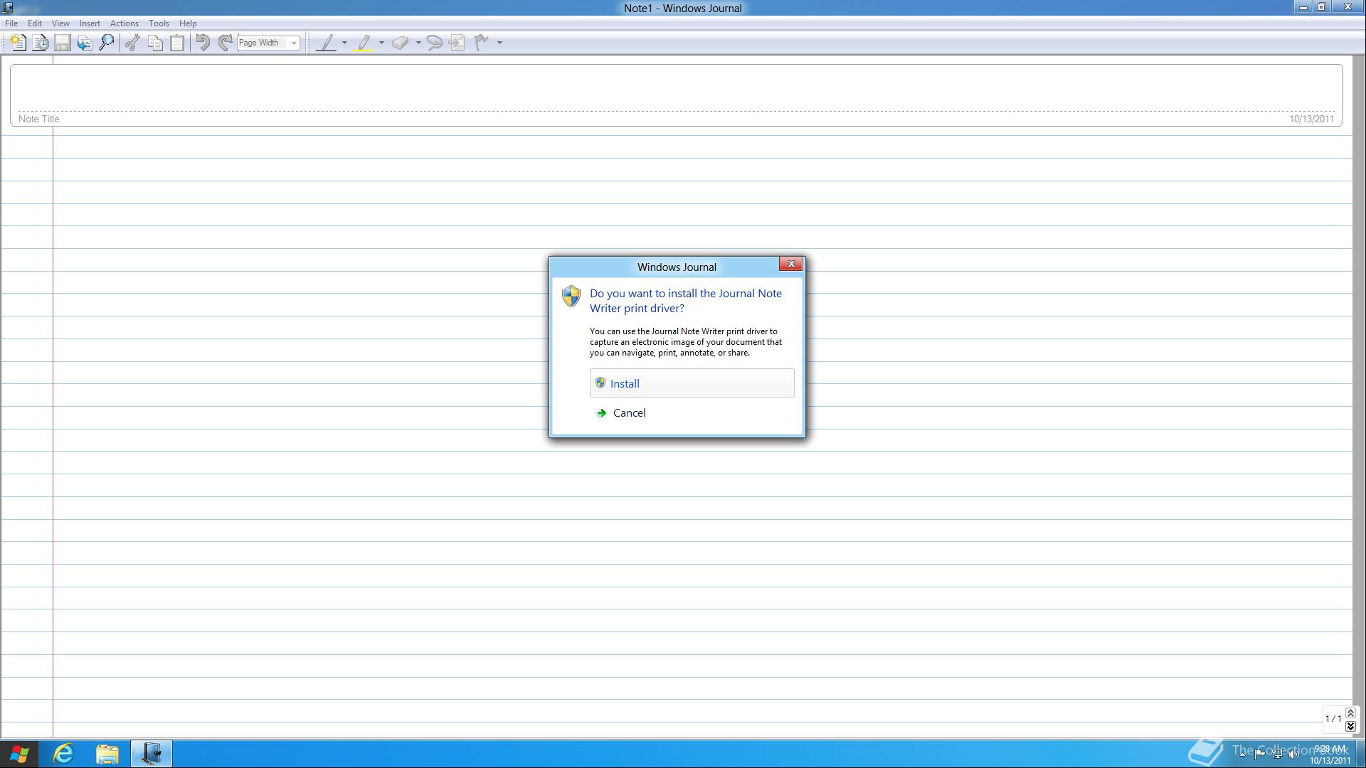Open Internet Explorer from the taskbar

pyautogui.click(x=64, y=753)
